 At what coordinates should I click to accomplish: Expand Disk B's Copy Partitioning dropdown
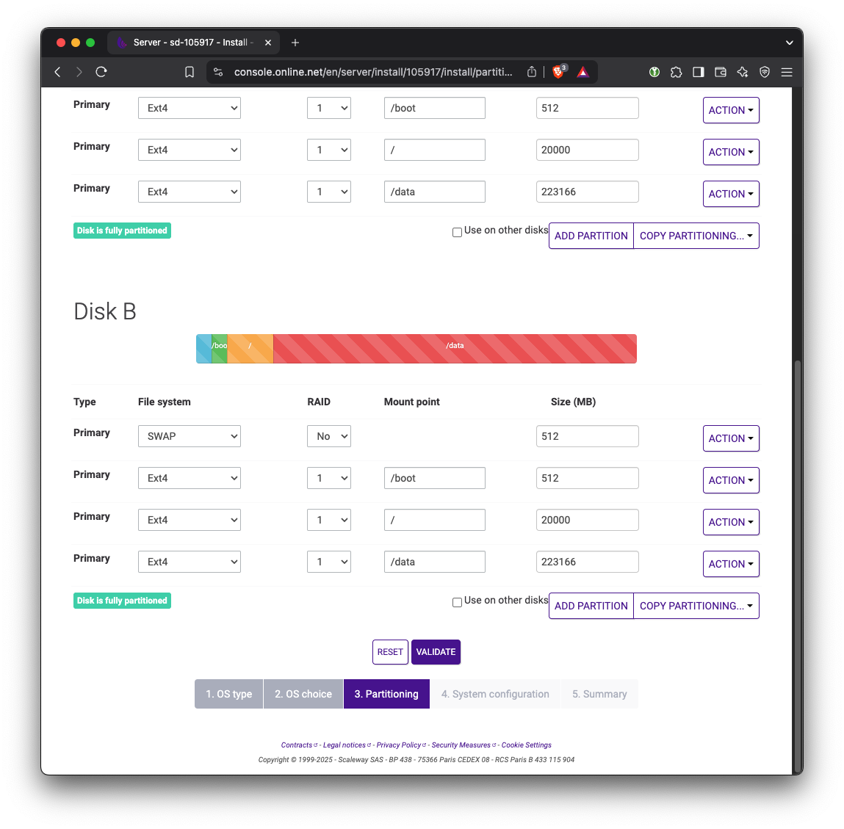coord(696,606)
